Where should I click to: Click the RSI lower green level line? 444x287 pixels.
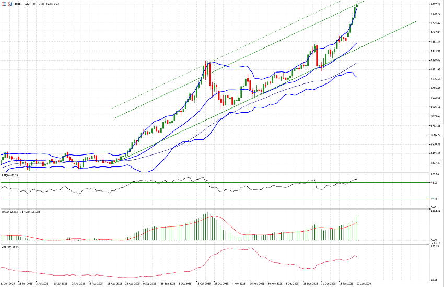coord(157,199)
